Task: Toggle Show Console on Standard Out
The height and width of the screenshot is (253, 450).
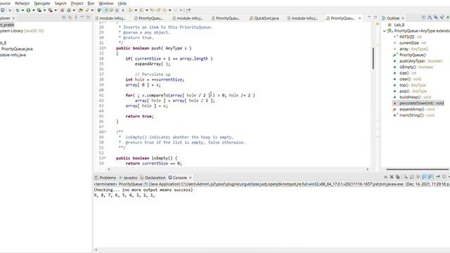Action: [424, 177]
